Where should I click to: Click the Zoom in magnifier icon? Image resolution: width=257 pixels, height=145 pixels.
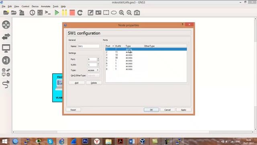121,12
